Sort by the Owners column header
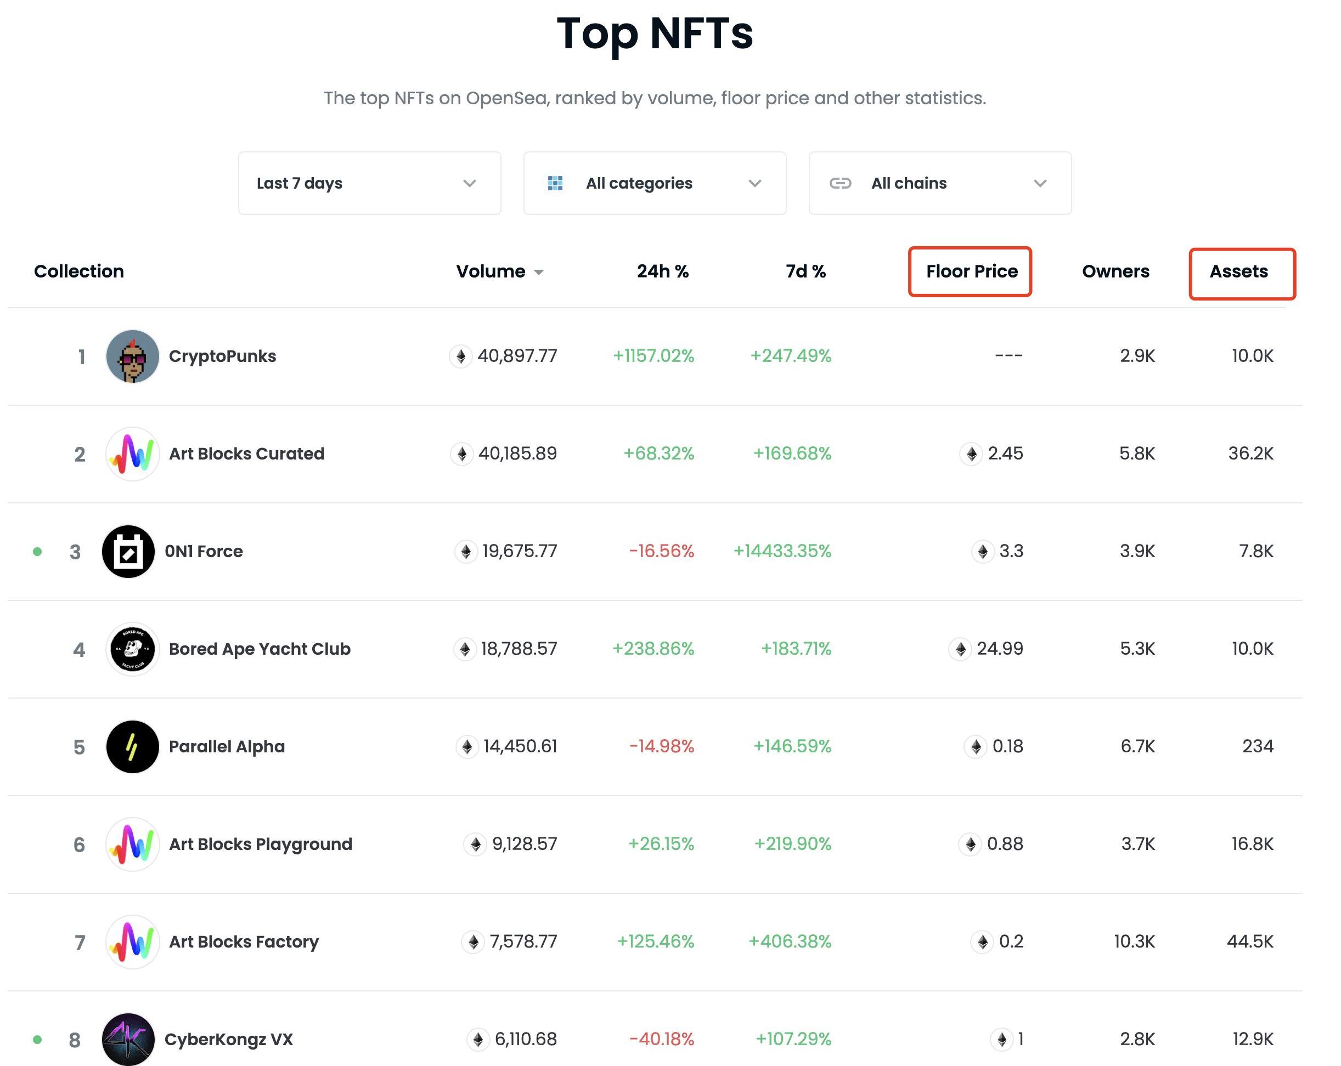This screenshot has height=1066, width=1341. pos(1115,271)
